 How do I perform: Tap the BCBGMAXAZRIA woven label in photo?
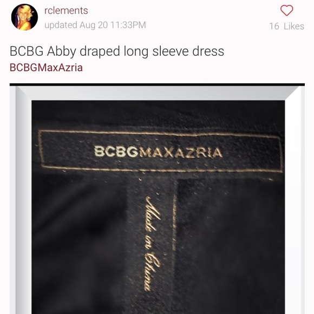(158, 152)
